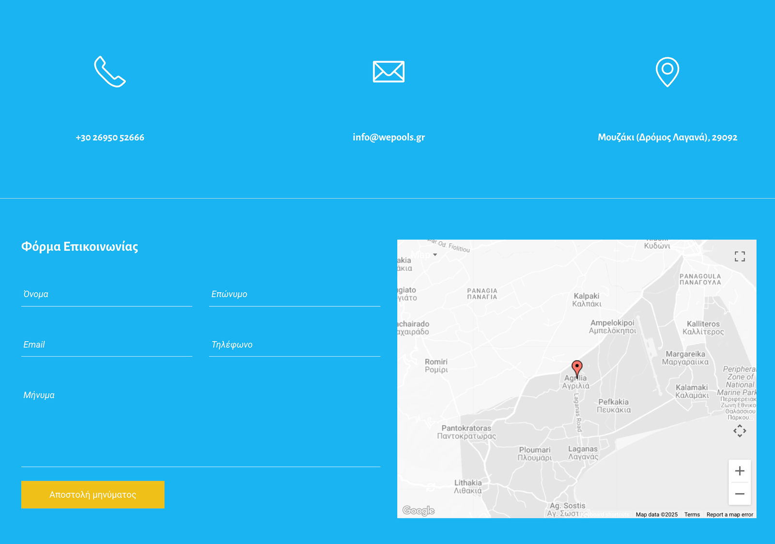
Task: Open the map Terms link
Action: 692,514
